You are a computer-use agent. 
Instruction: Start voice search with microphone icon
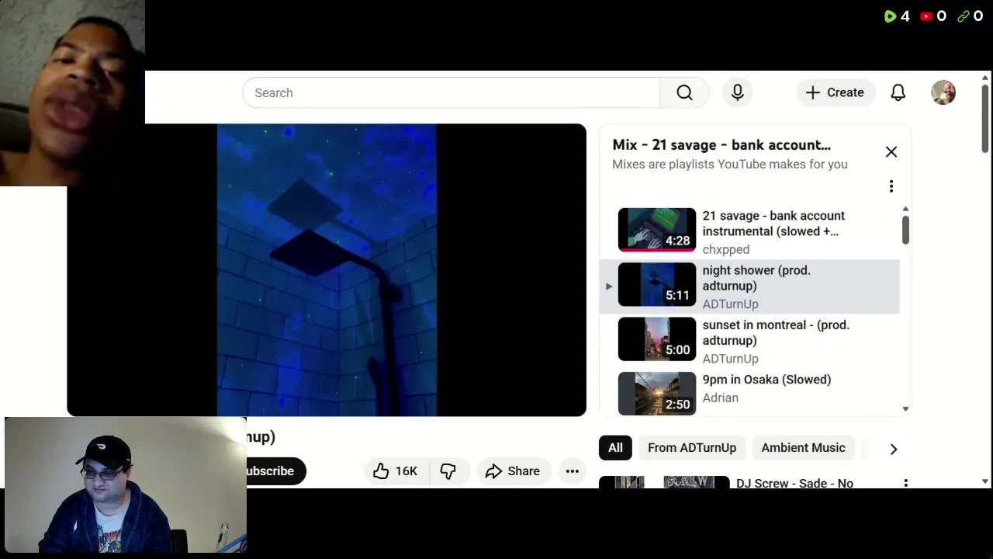coord(738,92)
